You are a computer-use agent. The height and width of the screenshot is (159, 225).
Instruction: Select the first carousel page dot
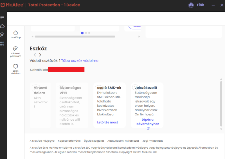click(82, 33)
